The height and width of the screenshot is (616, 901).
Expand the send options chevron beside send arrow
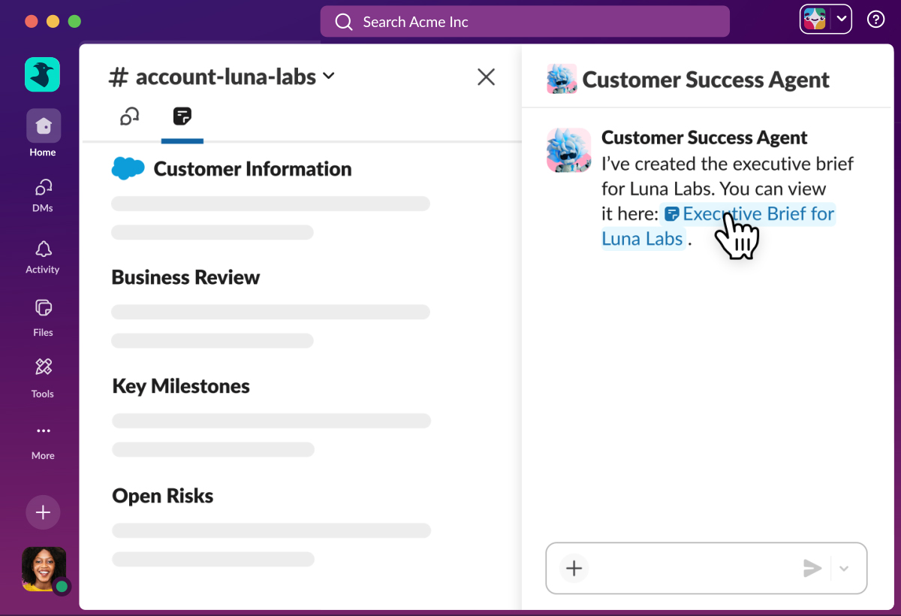[842, 569]
